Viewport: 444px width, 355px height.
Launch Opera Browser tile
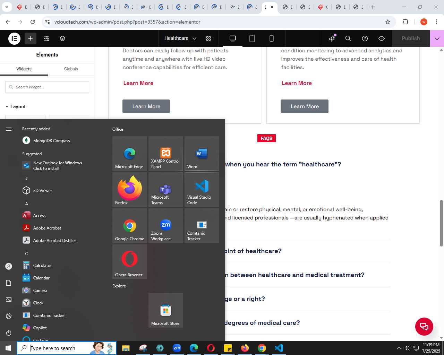(x=130, y=262)
